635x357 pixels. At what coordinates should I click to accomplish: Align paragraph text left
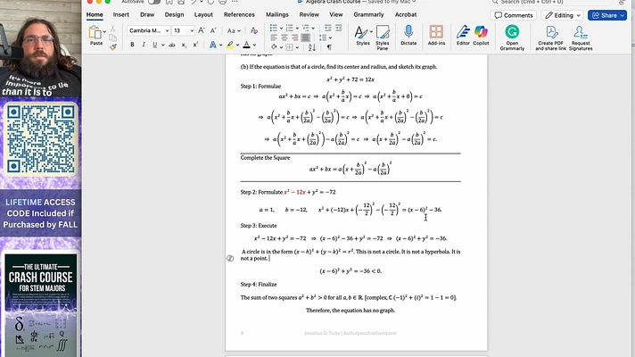tap(274, 37)
